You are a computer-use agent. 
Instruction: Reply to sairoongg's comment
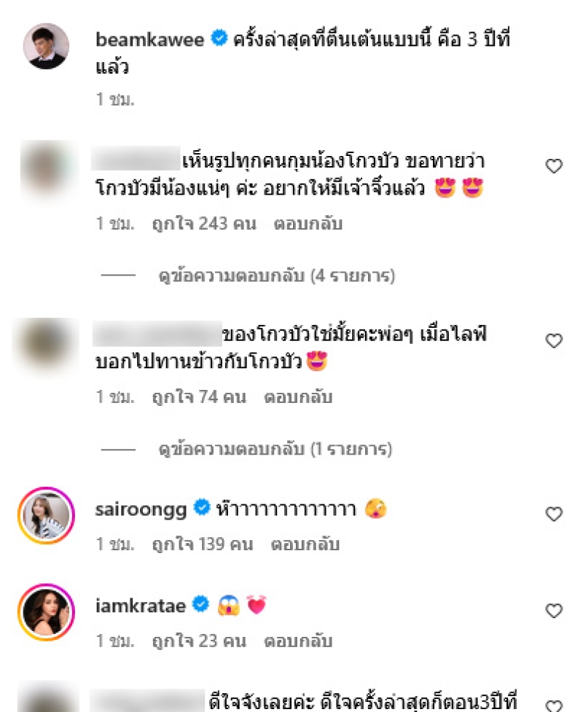click(x=305, y=544)
